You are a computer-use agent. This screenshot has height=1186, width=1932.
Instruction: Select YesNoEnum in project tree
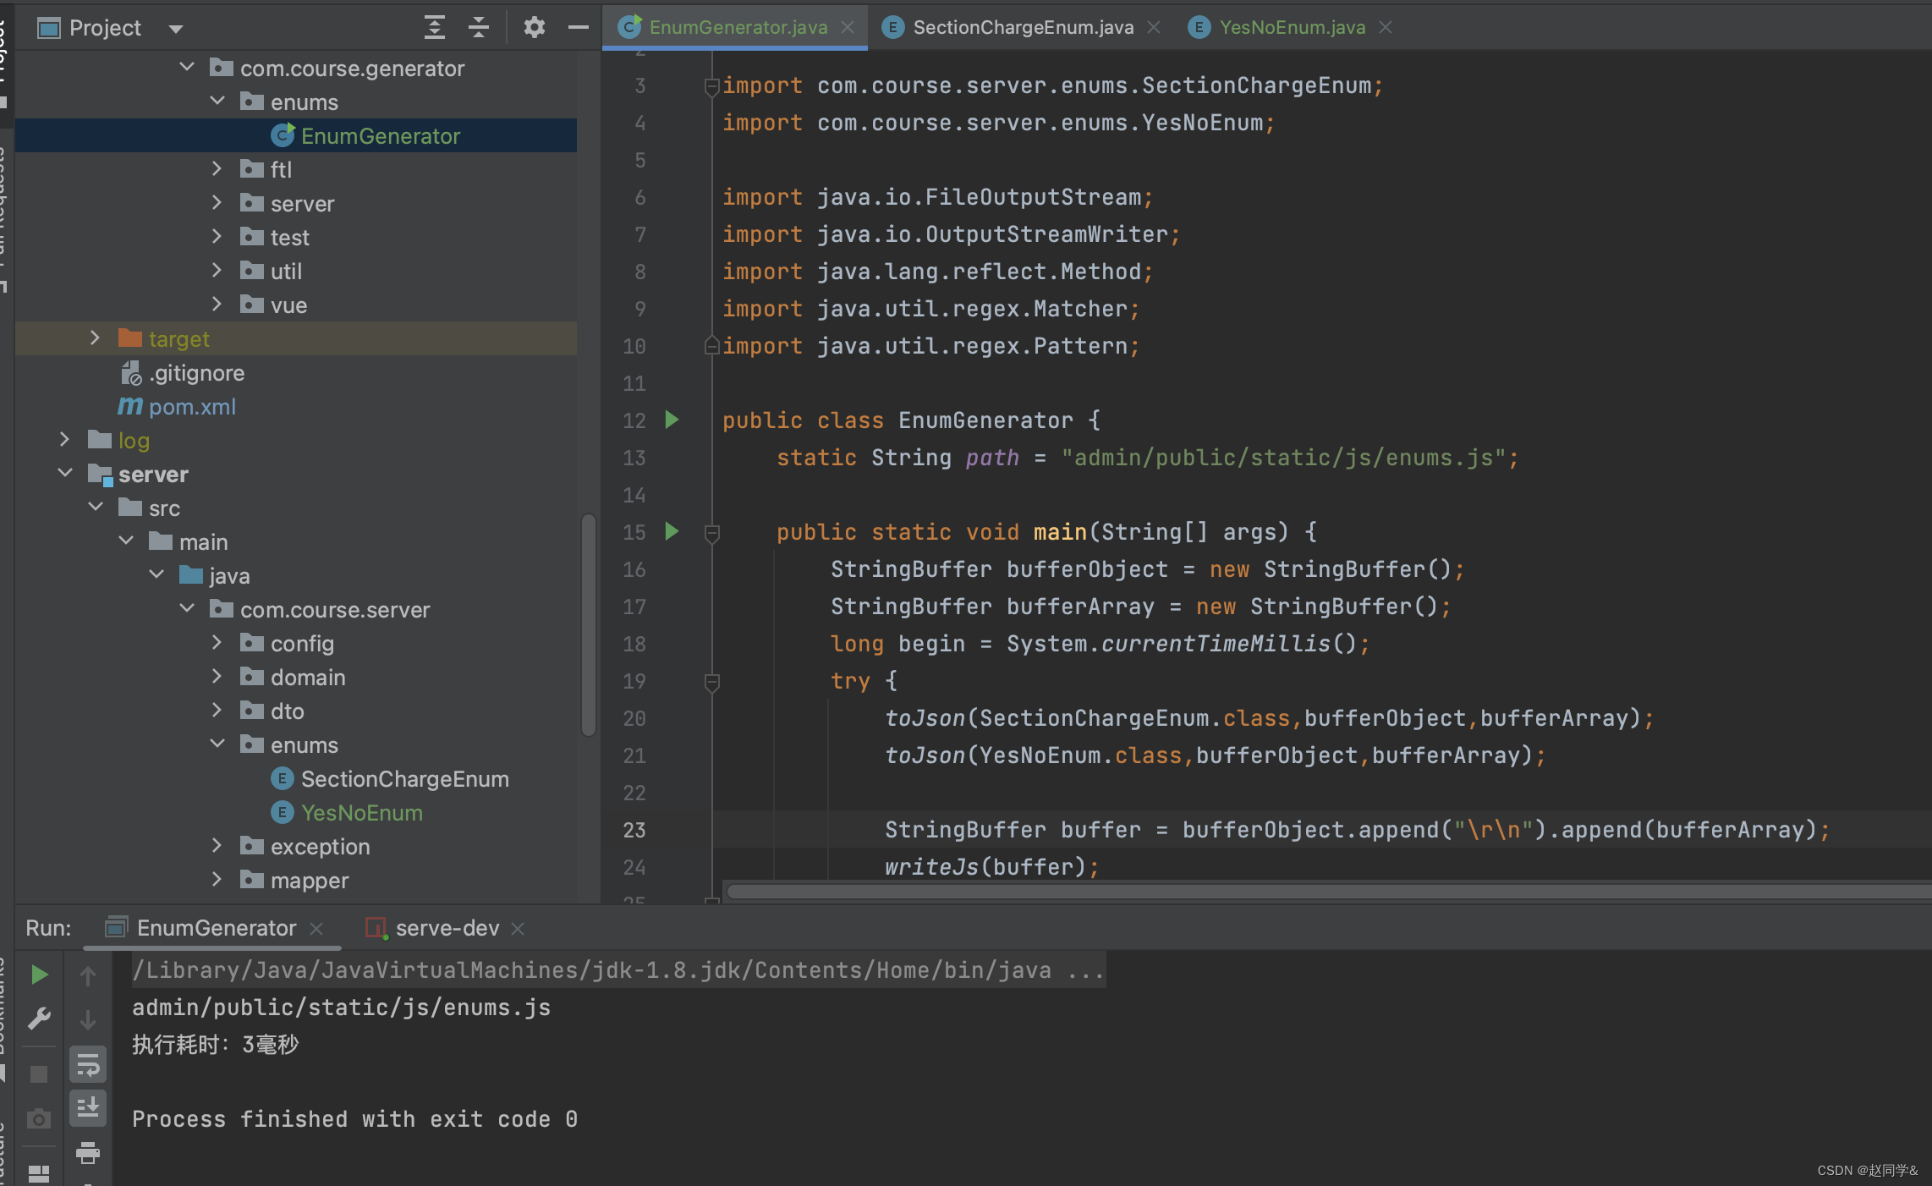point(361,813)
